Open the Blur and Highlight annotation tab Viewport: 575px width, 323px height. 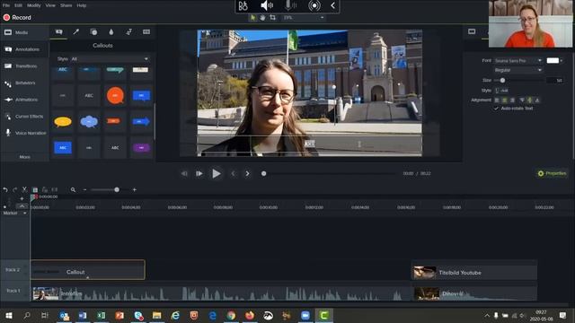(x=111, y=32)
